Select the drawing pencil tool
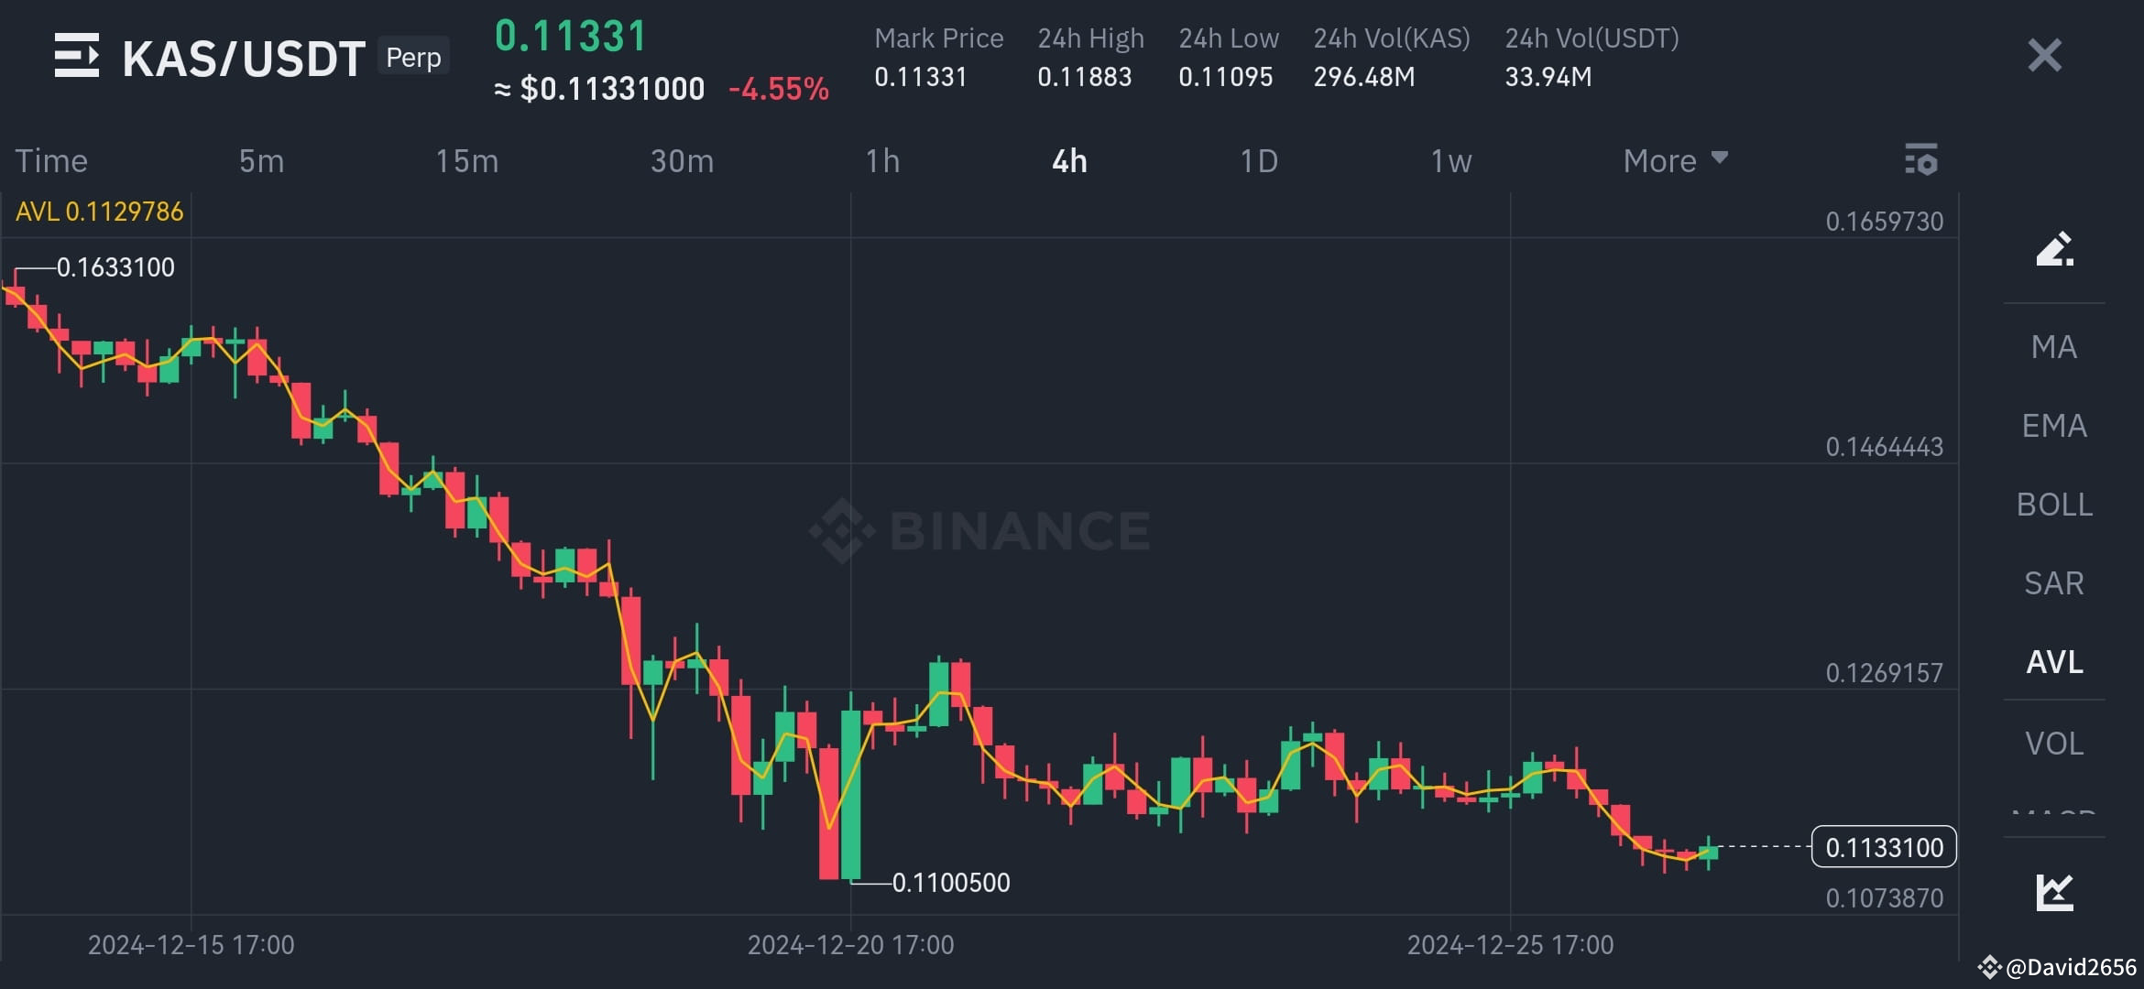 (x=2053, y=249)
